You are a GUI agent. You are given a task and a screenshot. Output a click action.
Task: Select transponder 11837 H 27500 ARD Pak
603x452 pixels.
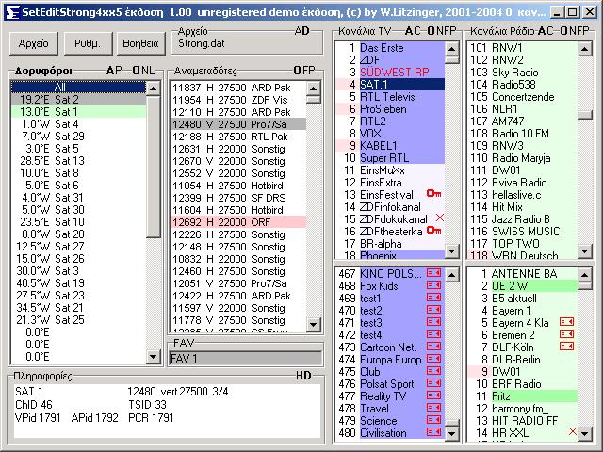[238, 88]
